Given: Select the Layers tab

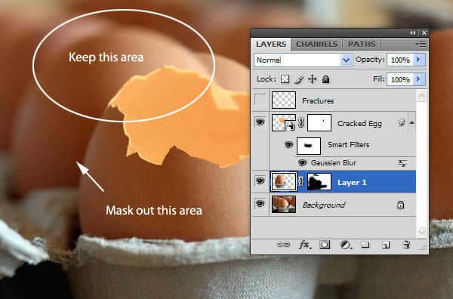Looking at the screenshot, I should click(271, 45).
